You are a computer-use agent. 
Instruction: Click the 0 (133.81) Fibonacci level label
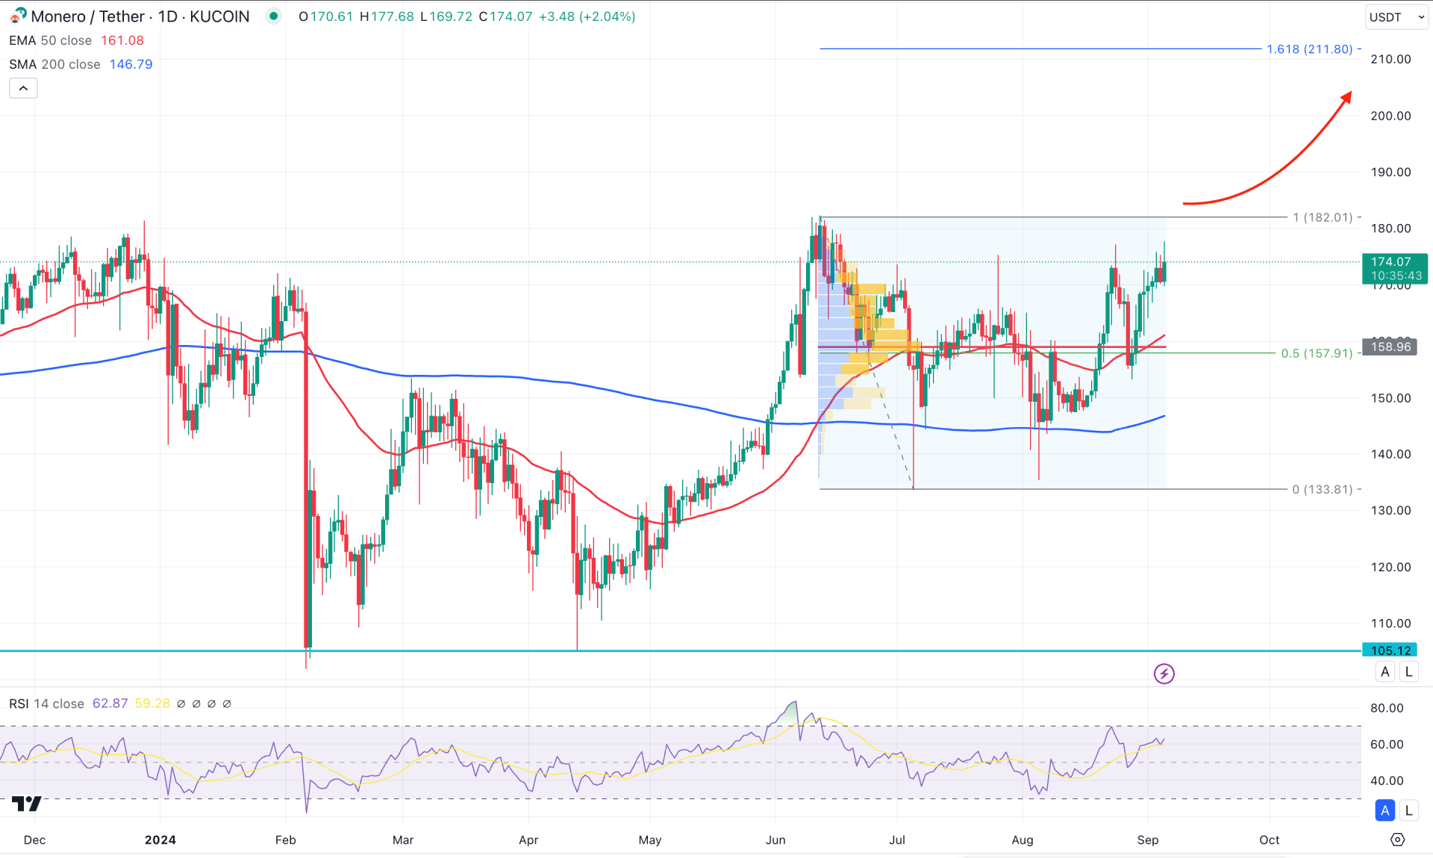1323,489
